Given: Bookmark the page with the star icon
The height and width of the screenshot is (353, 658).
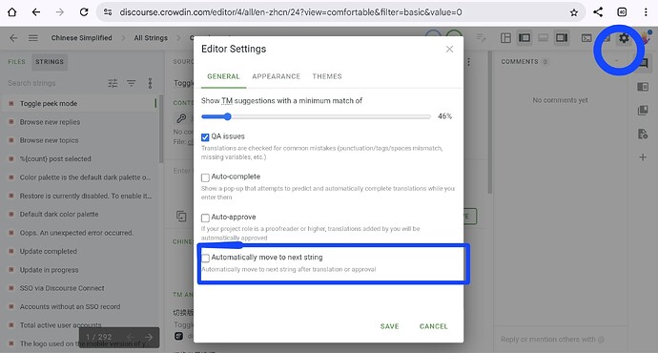Looking at the screenshot, I should (574, 12).
